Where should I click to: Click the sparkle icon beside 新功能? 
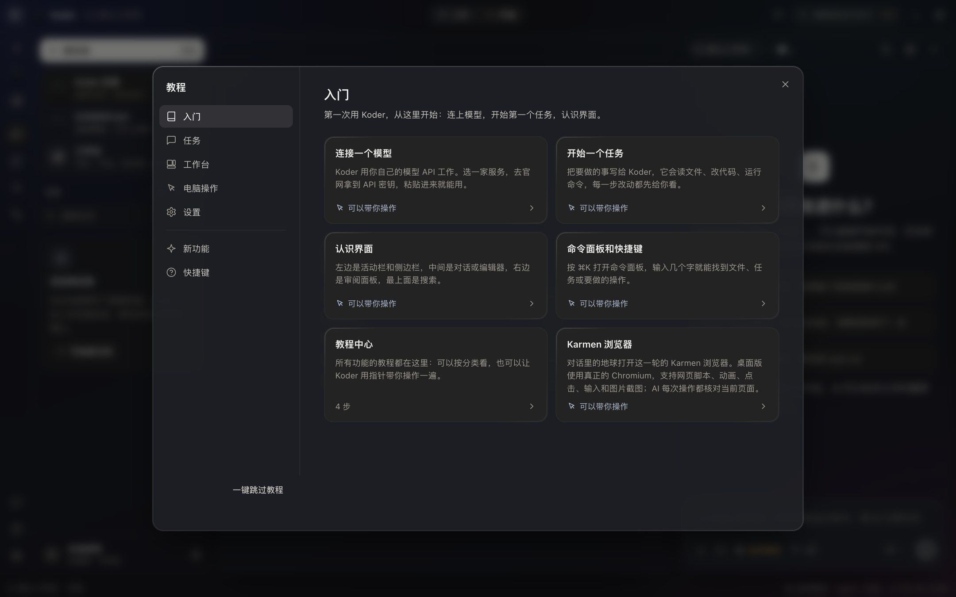tap(171, 249)
